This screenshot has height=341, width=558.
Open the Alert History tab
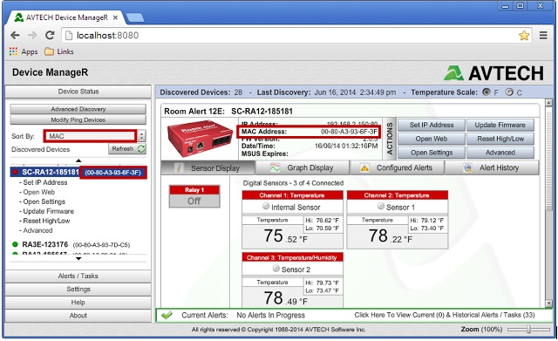click(492, 168)
